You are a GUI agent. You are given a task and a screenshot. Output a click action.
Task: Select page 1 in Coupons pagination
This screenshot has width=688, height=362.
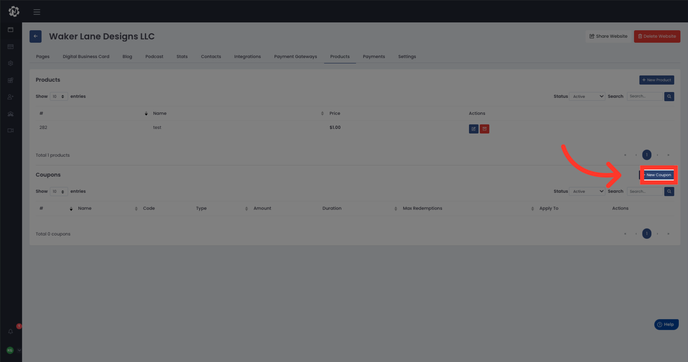(647, 234)
